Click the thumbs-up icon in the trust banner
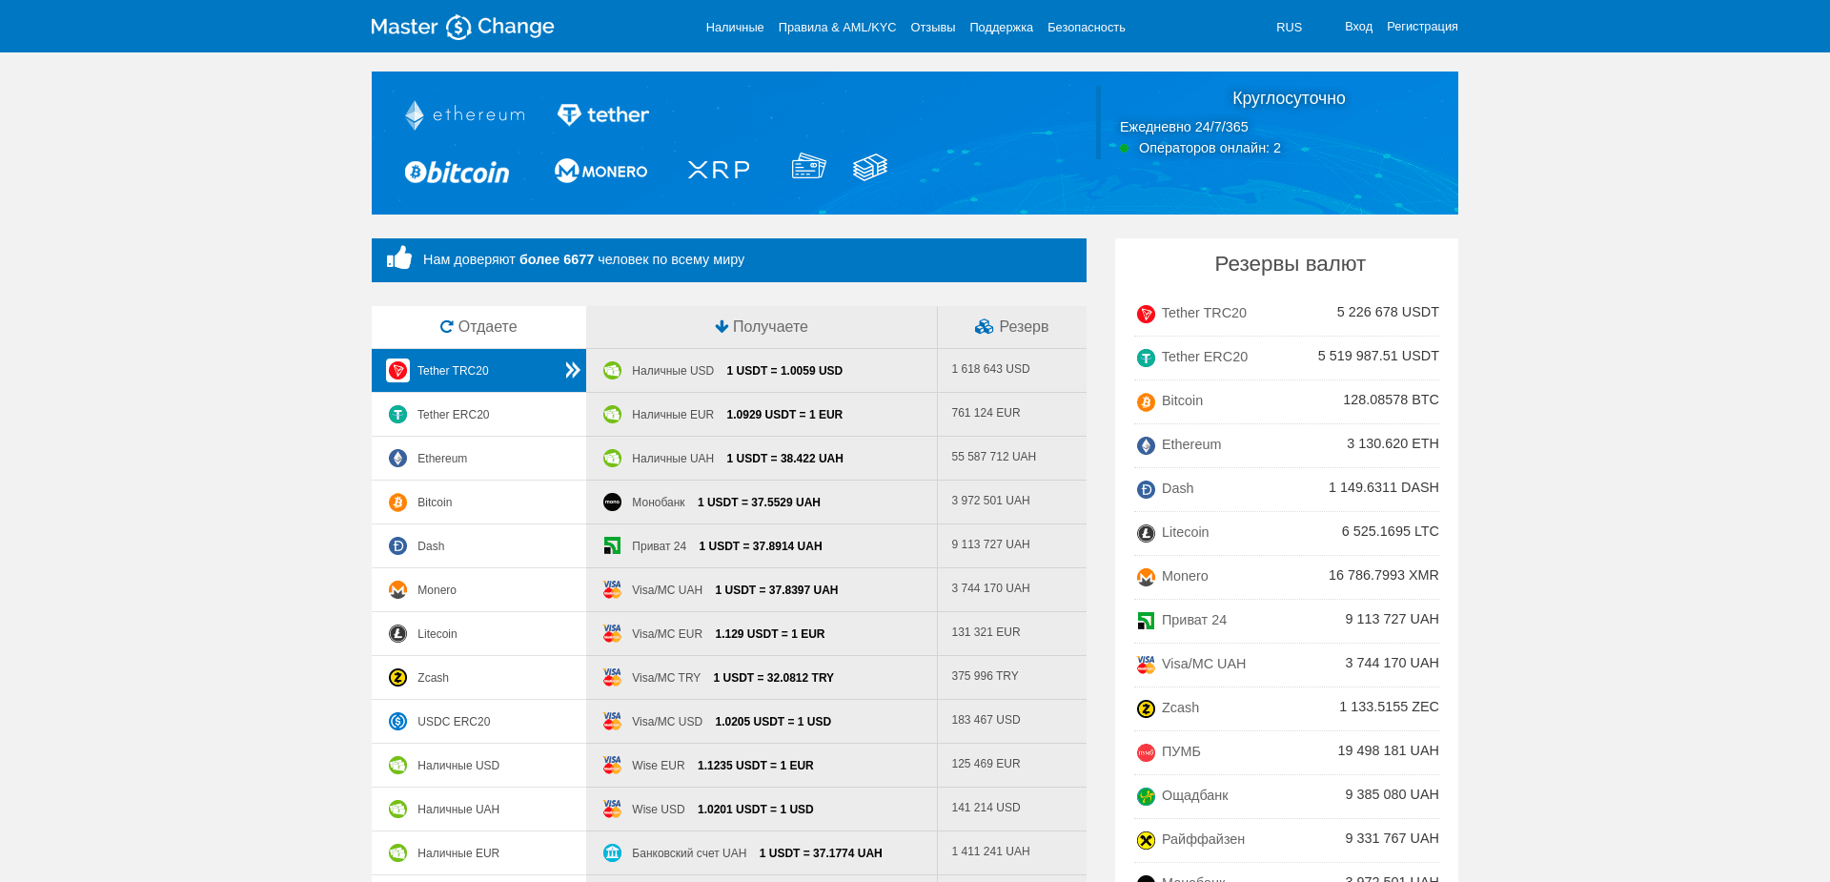The height and width of the screenshot is (882, 1830). (x=400, y=257)
